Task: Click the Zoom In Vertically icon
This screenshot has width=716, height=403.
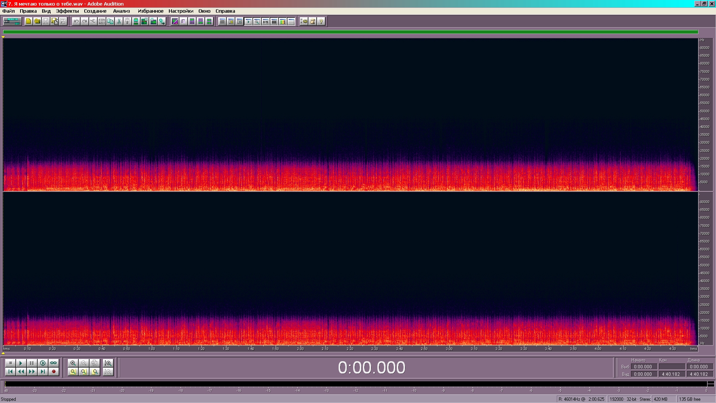Action: pos(108,363)
